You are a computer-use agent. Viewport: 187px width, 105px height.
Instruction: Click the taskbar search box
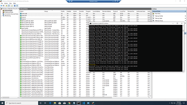pos(21,103)
